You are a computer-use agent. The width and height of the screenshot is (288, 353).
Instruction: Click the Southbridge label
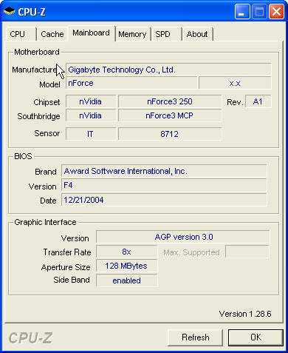coord(38,116)
